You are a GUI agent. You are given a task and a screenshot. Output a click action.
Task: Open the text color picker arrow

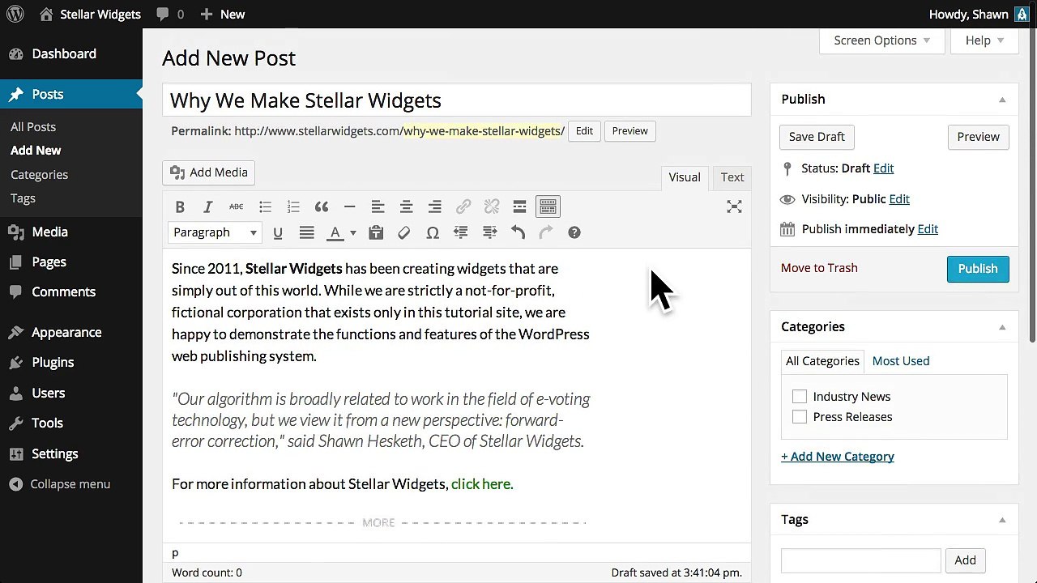352,233
